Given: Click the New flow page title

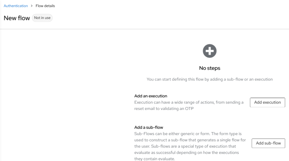Looking at the screenshot, I should (x=17, y=18).
